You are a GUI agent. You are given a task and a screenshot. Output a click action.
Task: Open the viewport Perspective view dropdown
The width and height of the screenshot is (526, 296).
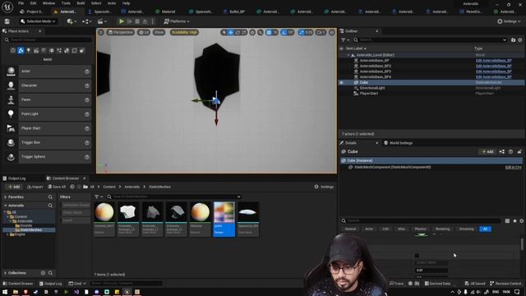pos(121,32)
